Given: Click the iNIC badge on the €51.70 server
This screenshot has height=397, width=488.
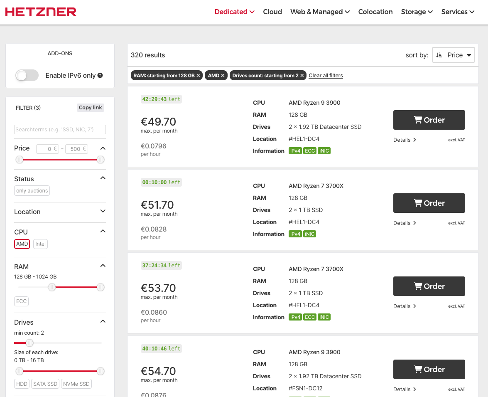Looking at the screenshot, I should click(309, 234).
